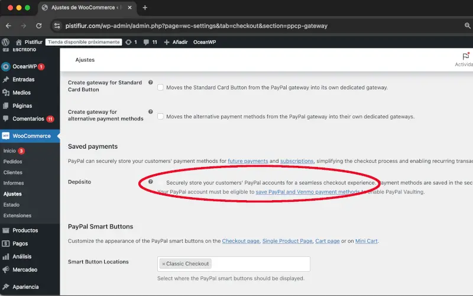Image resolution: width=473 pixels, height=296 pixels.
Task: Open Medios in the sidebar
Action: [x=21, y=93]
